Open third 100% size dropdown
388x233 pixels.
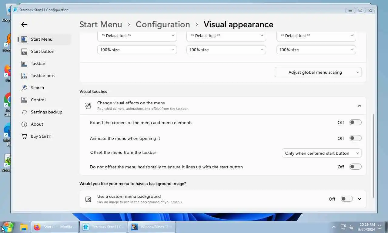pos(316,50)
